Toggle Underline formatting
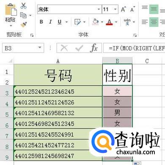 [60, 22]
